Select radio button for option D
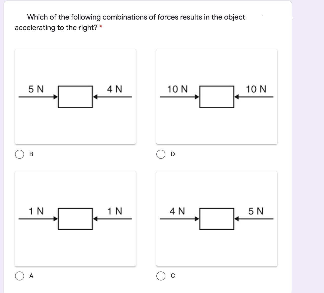This screenshot has height=293, width=324. point(161,154)
